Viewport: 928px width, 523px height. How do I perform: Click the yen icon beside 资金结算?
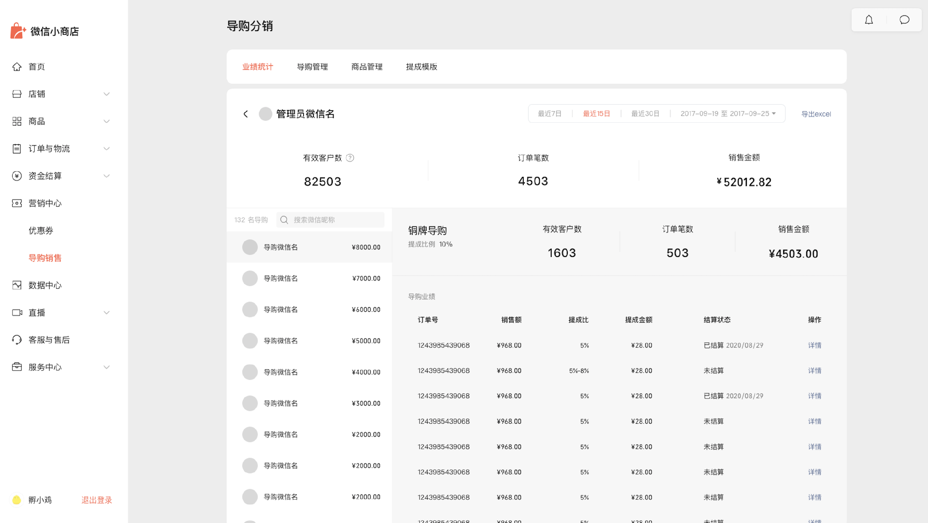point(16,176)
